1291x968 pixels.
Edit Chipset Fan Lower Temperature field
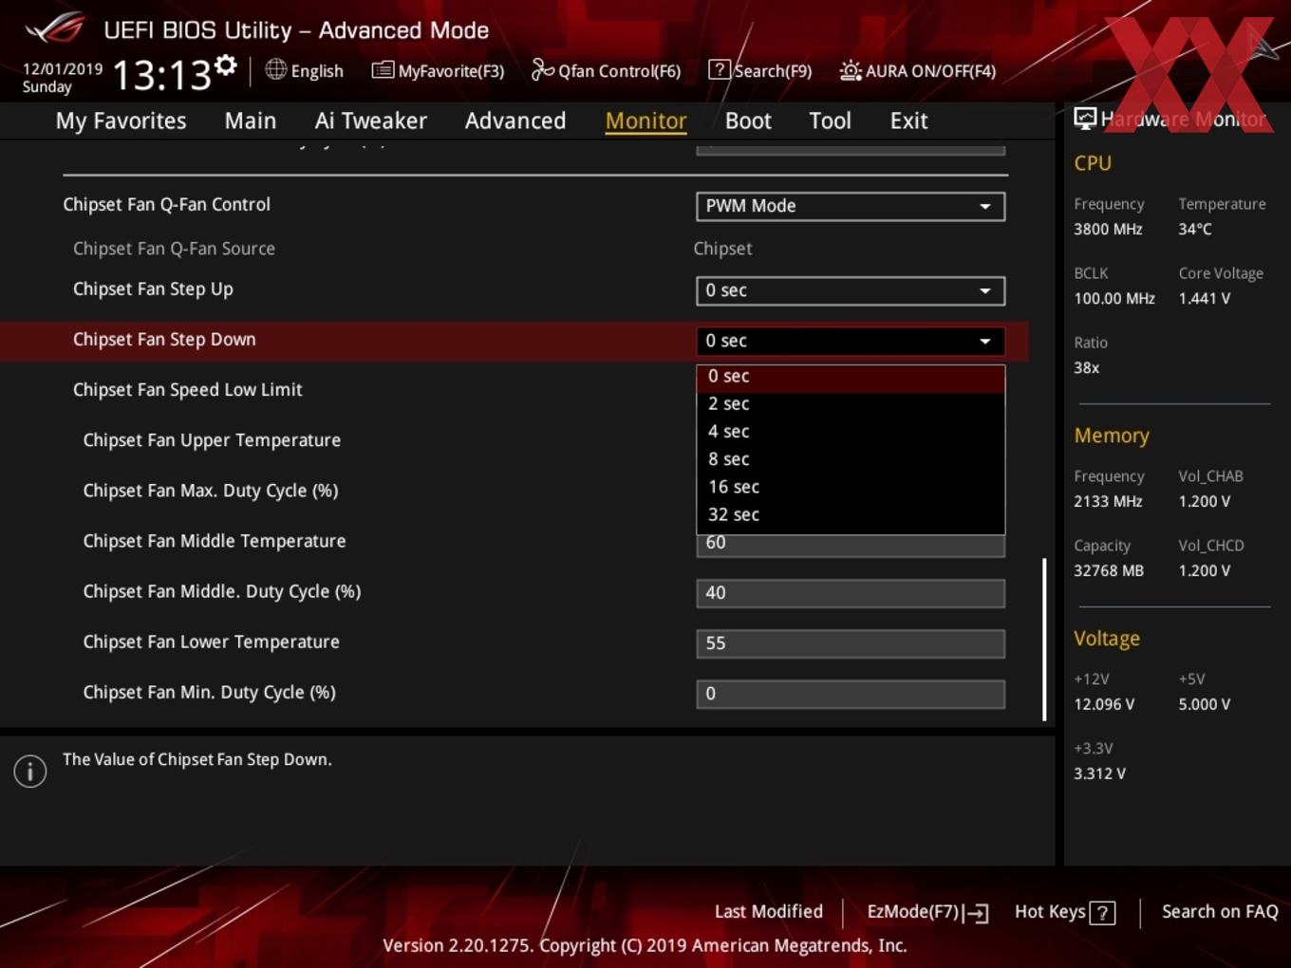click(851, 643)
